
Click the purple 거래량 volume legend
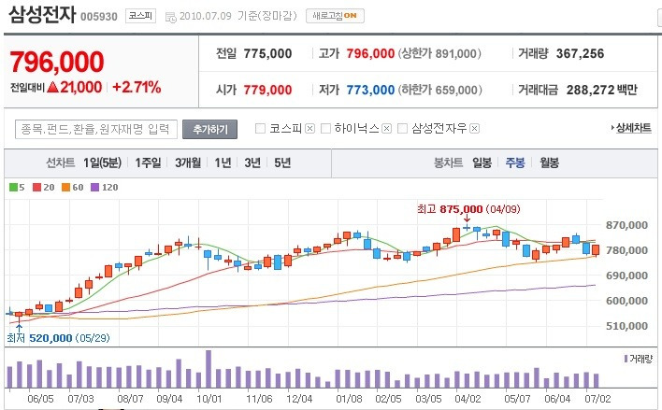tap(638, 359)
